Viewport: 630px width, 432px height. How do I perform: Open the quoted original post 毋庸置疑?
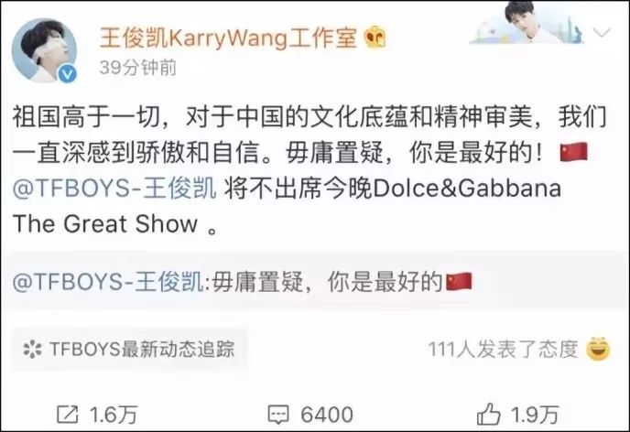click(x=315, y=281)
